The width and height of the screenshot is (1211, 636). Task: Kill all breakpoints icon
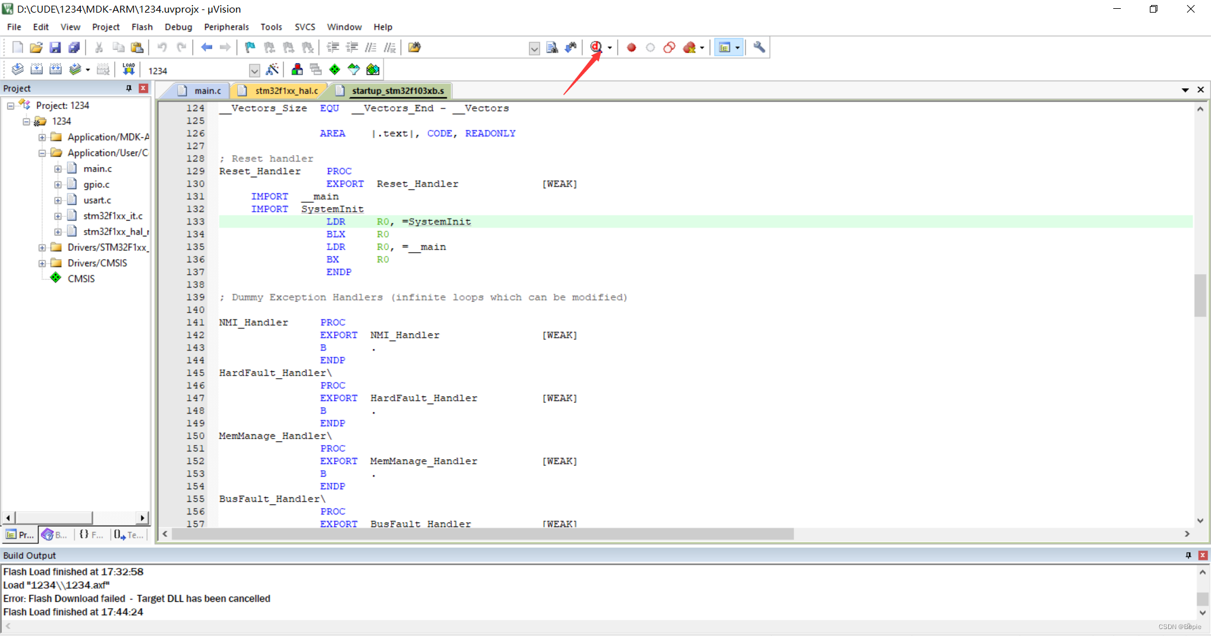tap(689, 47)
